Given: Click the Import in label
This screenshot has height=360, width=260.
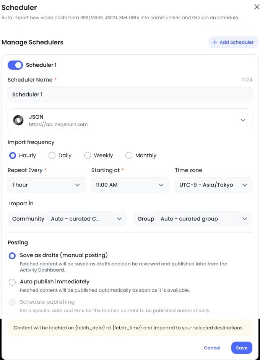Looking at the screenshot, I should [x=21, y=203].
